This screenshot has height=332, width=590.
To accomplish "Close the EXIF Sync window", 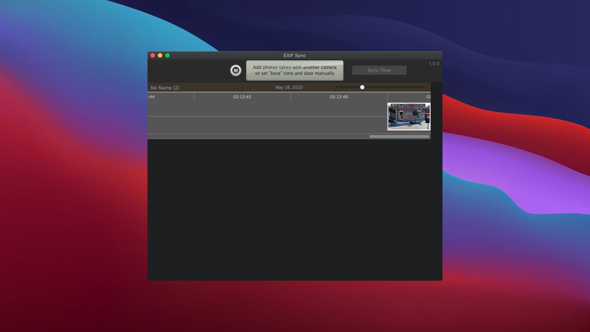I will tap(153, 55).
